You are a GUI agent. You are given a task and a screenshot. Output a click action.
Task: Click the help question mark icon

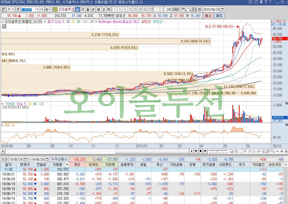click(270, 2)
